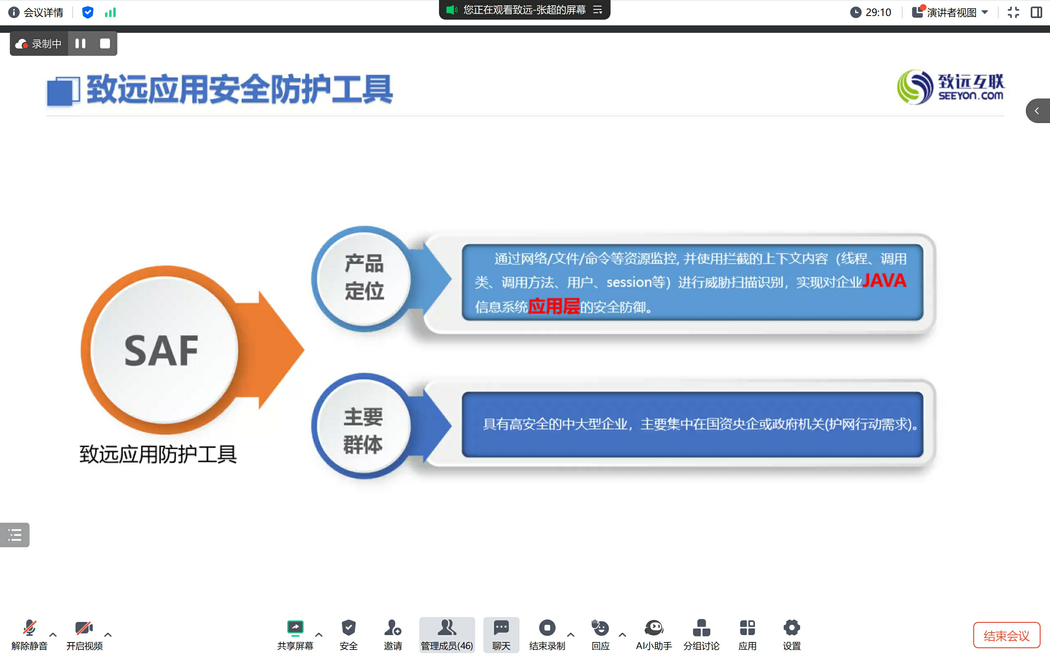Open meeting details (会议详情)
The height and width of the screenshot is (656, 1050).
tap(37, 13)
